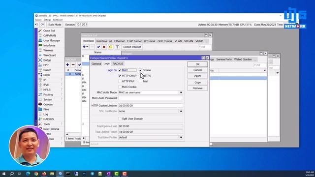Click the MAC Auth. Password field
The image size is (315, 177).
[x=151, y=98]
